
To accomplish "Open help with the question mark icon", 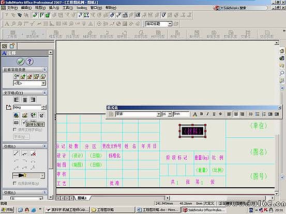I will pos(29,61).
